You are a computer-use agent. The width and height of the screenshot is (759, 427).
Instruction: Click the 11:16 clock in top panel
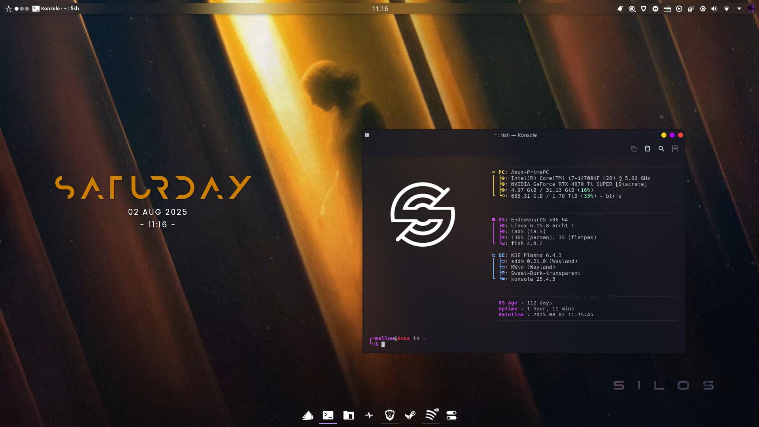coord(380,9)
